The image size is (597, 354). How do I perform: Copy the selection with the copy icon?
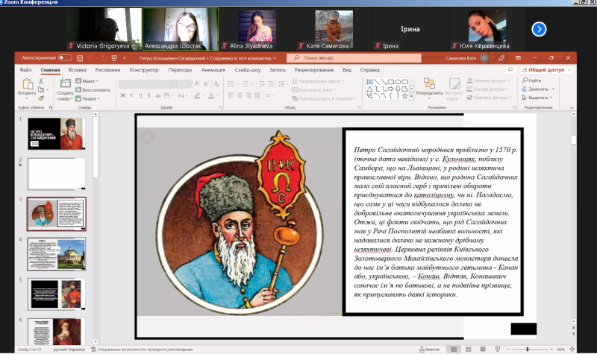click(41, 89)
